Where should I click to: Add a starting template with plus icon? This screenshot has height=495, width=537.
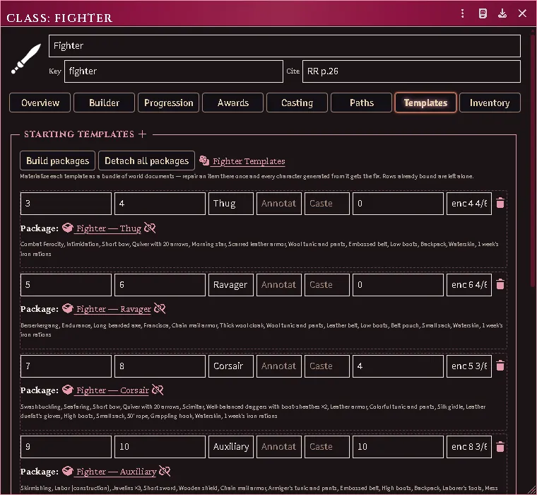click(143, 134)
